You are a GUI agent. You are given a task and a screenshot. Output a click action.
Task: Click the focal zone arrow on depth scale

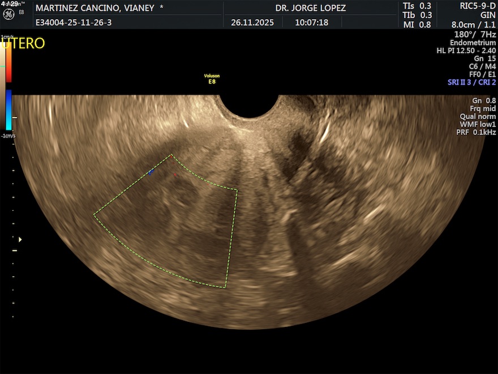pos(21,240)
